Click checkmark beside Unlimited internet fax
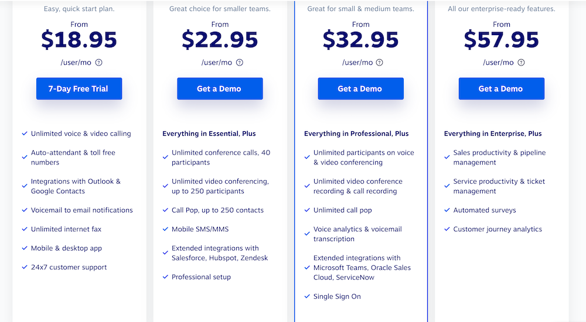 (x=25, y=229)
